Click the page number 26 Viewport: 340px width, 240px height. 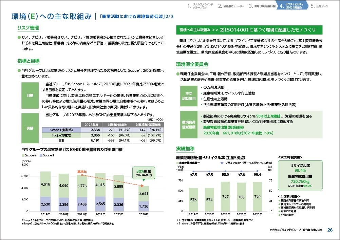click(330, 230)
